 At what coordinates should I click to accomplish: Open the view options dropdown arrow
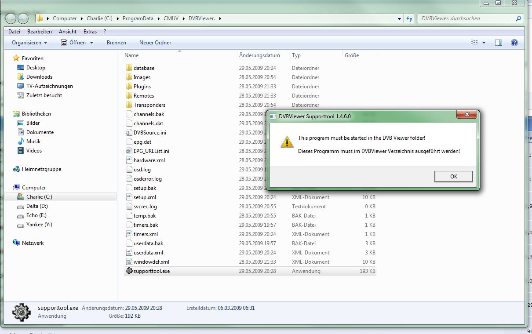[x=484, y=43]
